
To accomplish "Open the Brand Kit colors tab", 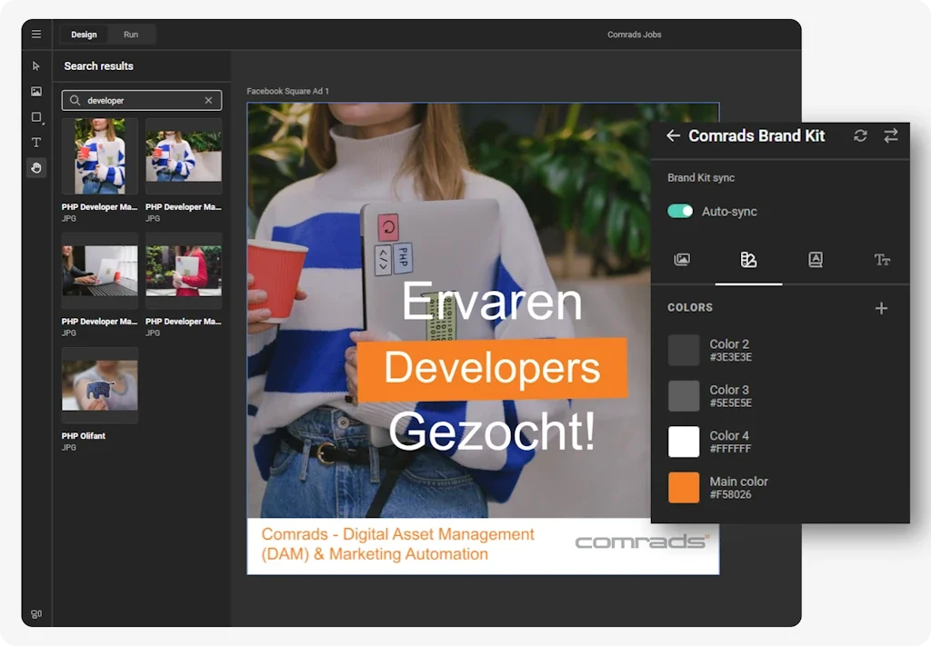I will pyautogui.click(x=749, y=259).
